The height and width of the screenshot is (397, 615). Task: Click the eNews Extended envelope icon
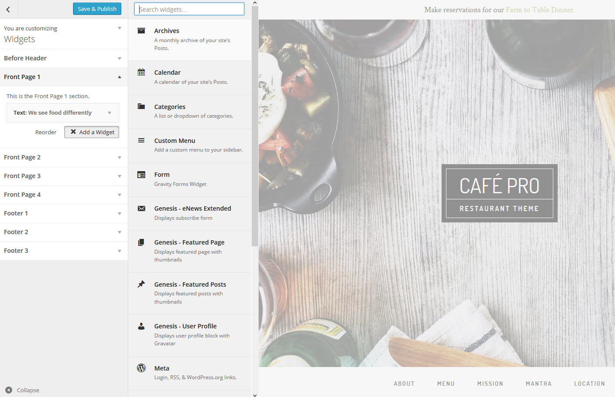coord(141,208)
